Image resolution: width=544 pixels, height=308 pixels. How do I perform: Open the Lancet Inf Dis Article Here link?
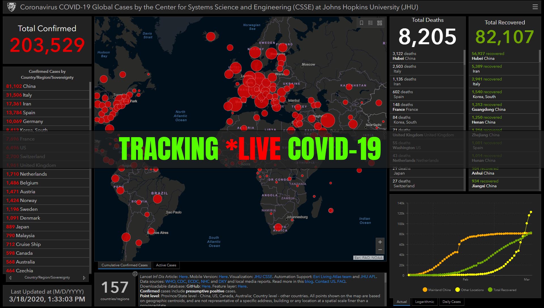(183, 277)
